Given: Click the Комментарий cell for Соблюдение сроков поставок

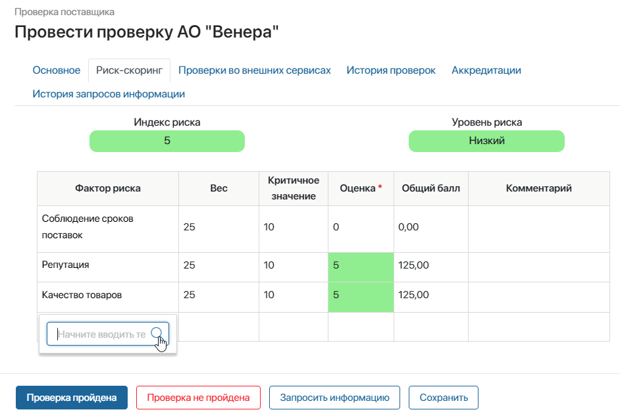Looking at the screenshot, I should 539,228.
